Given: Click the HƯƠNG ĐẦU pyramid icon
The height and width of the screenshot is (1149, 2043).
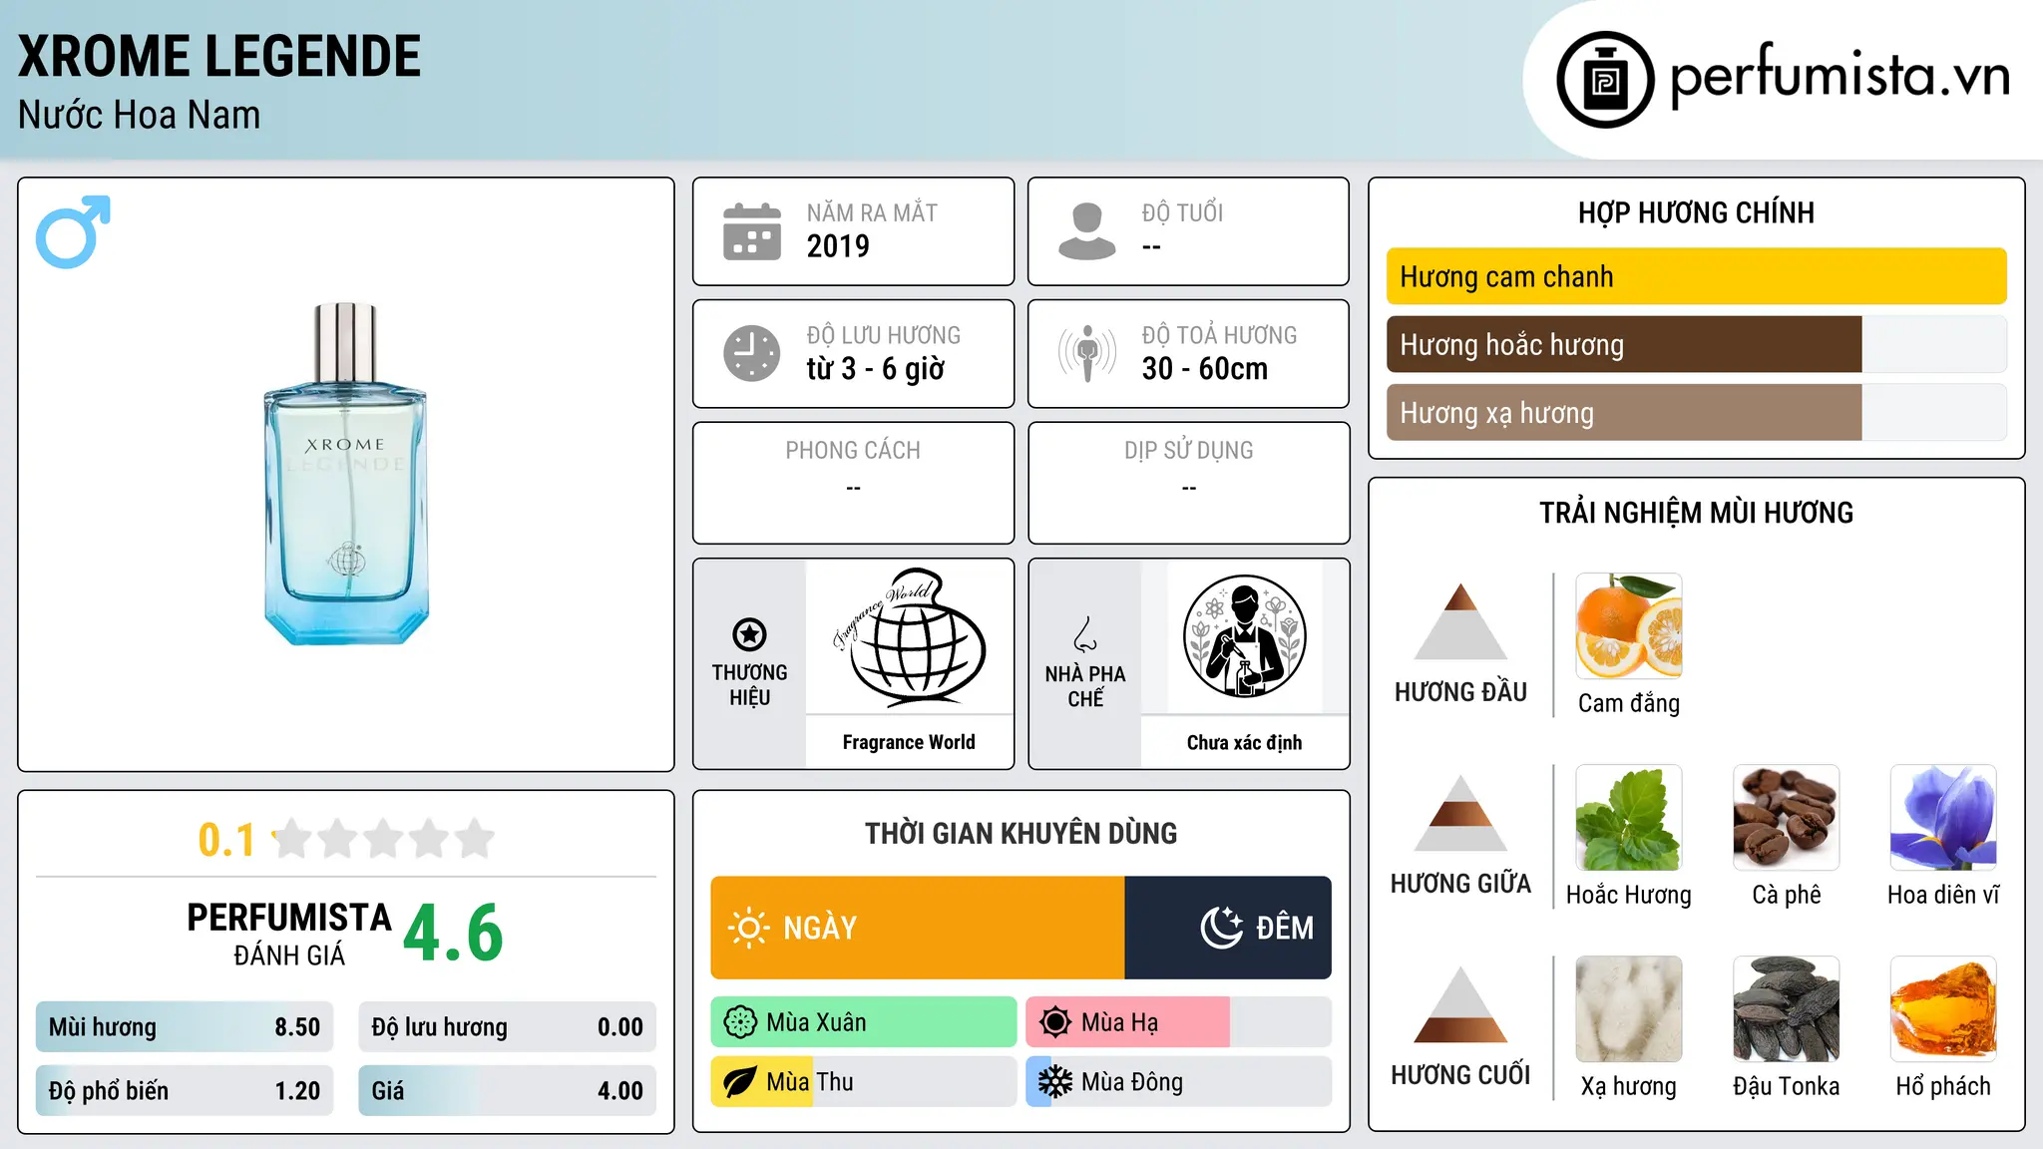Looking at the screenshot, I should [1460, 620].
